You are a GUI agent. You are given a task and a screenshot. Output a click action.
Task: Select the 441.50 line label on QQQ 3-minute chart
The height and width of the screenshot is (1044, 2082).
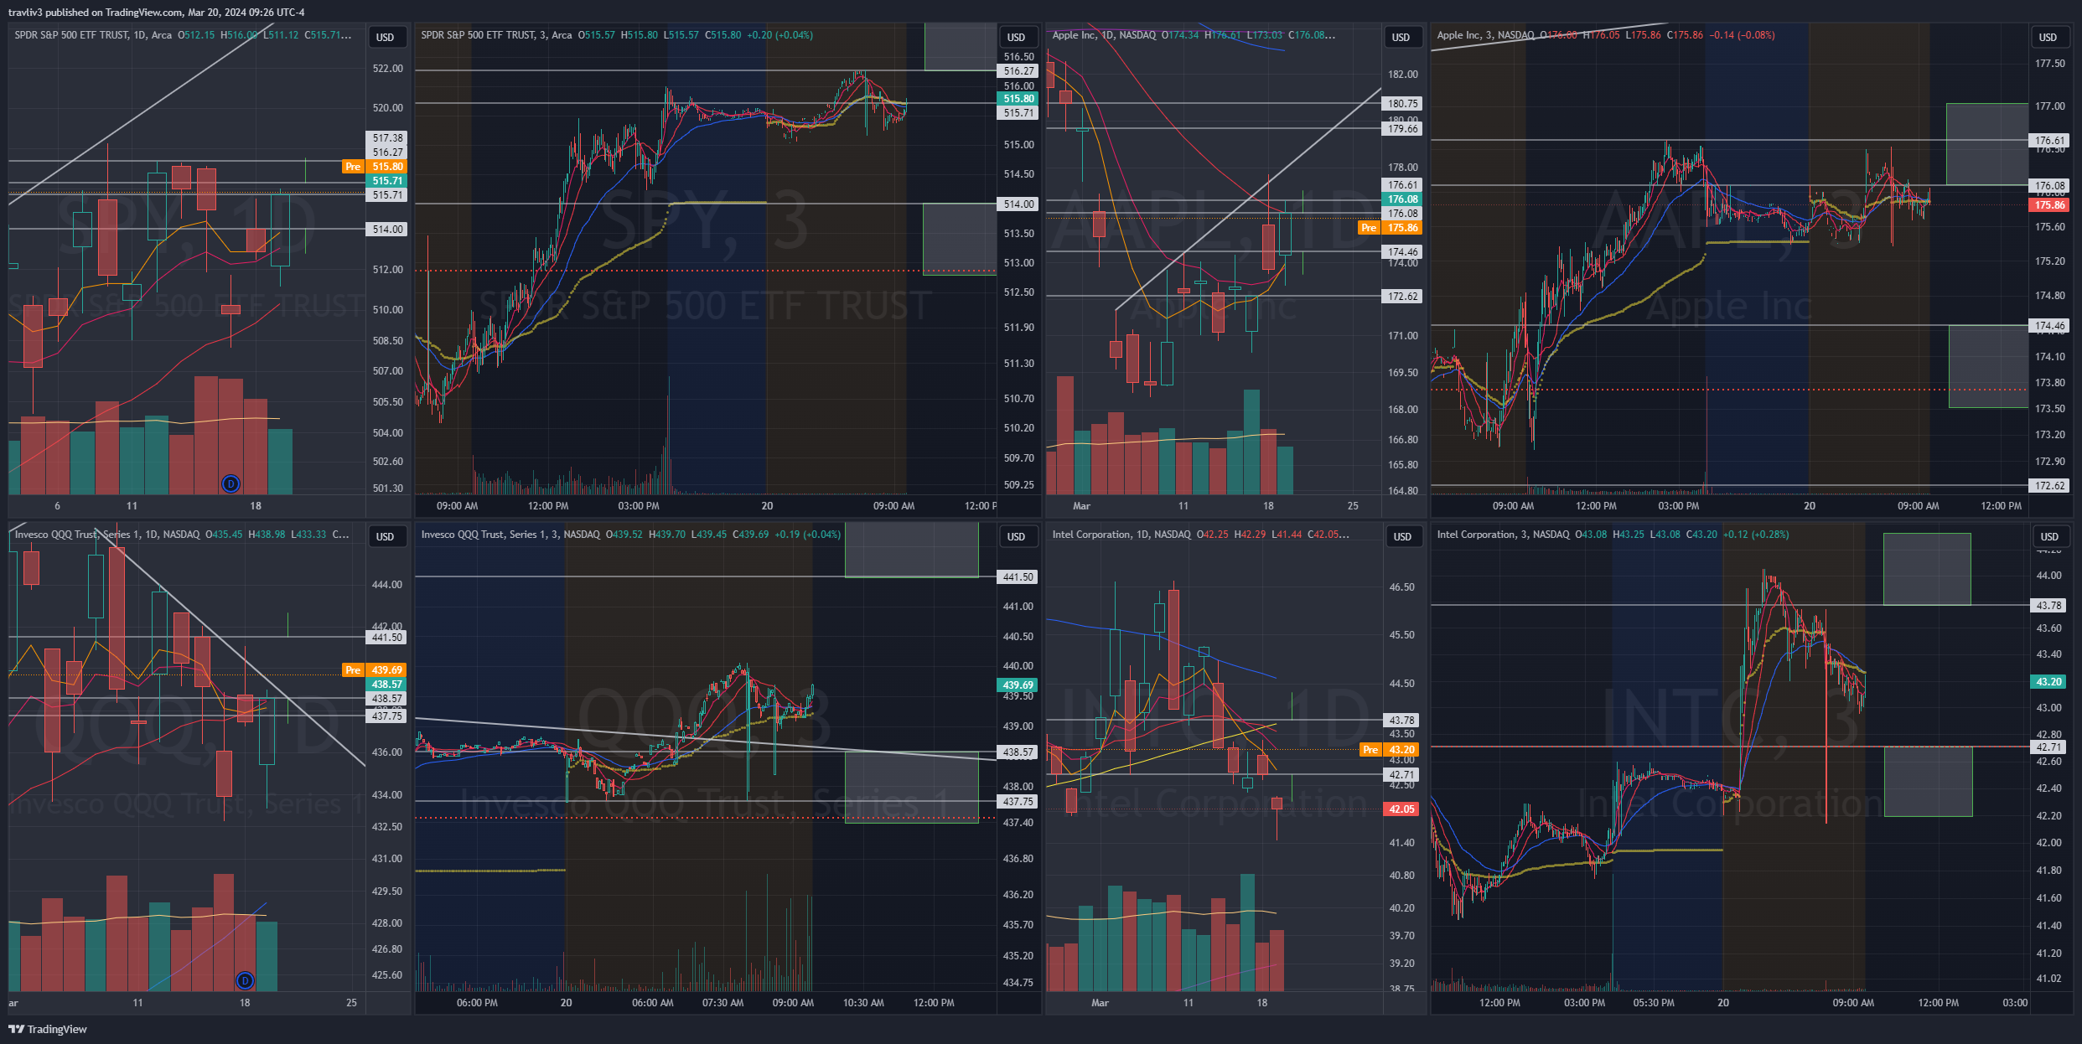1018,577
